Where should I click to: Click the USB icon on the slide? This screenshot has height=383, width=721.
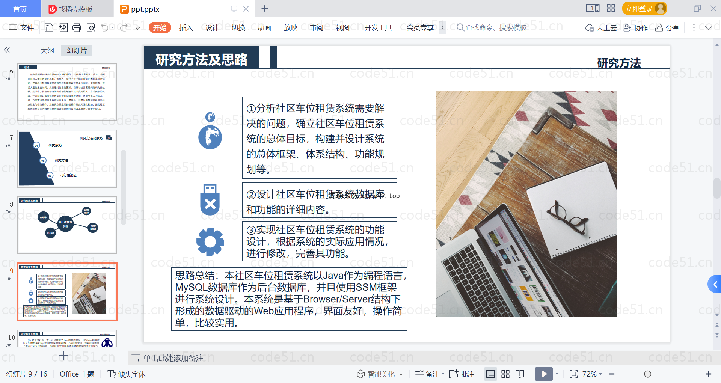pos(210,199)
